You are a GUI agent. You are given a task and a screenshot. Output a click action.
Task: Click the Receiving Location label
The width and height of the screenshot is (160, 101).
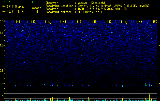(x=59, y=6)
